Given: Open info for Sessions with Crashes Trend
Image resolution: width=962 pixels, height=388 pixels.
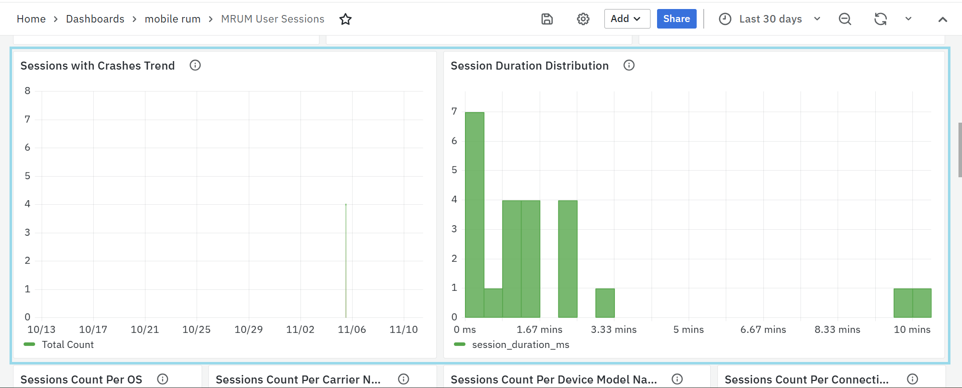Looking at the screenshot, I should [x=195, y=66].
